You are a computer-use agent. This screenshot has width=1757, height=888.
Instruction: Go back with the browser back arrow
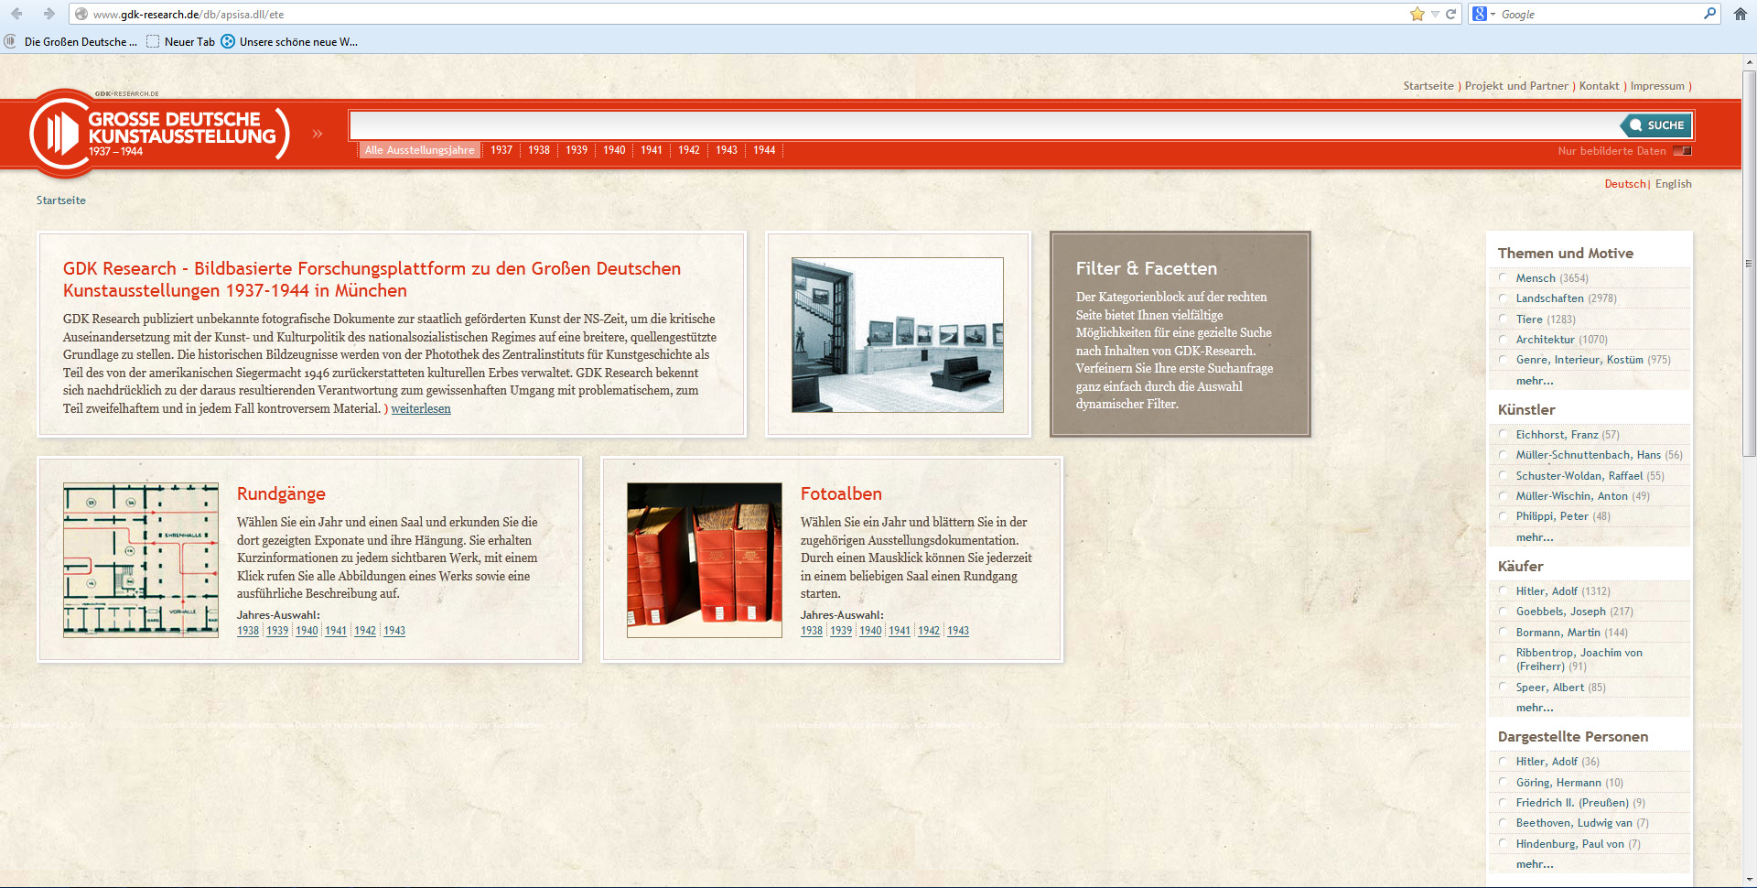(16, 14)
